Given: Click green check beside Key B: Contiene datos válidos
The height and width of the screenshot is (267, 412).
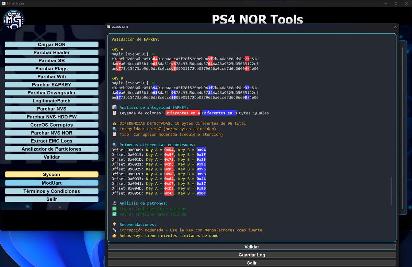Looking at the screenshot, I should (114, 214).
